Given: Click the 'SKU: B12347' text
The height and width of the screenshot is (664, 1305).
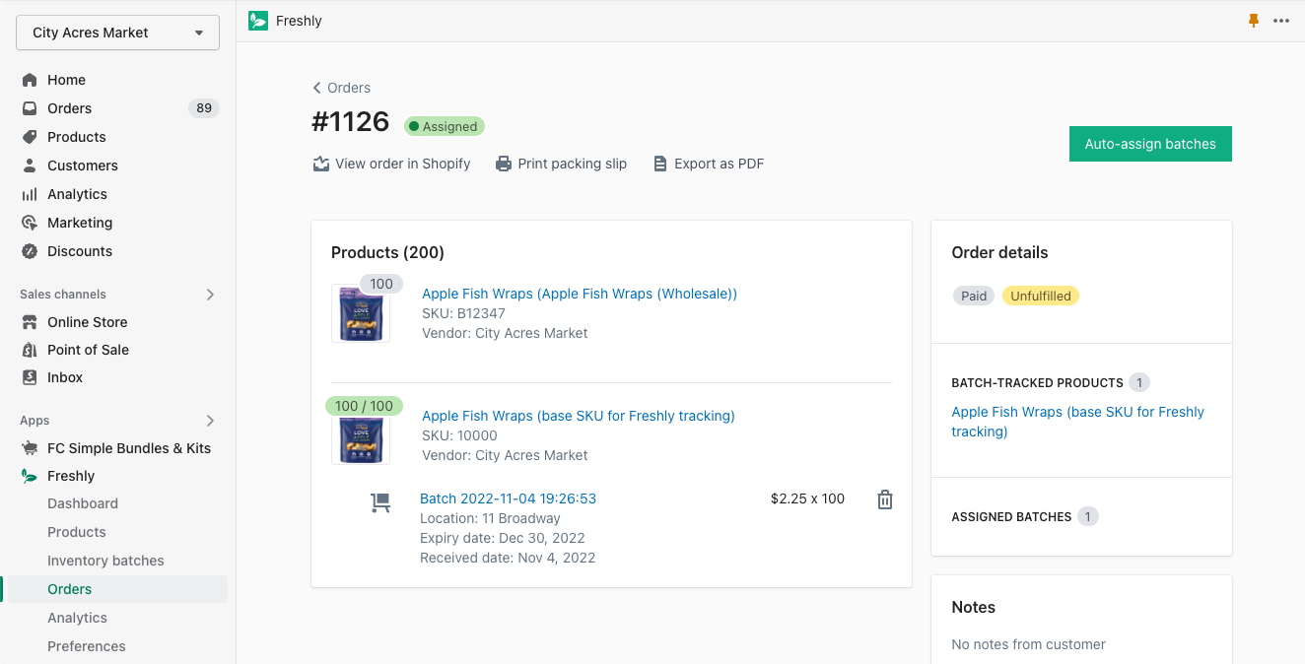Looking at the screenshot, I should (463, 313).
